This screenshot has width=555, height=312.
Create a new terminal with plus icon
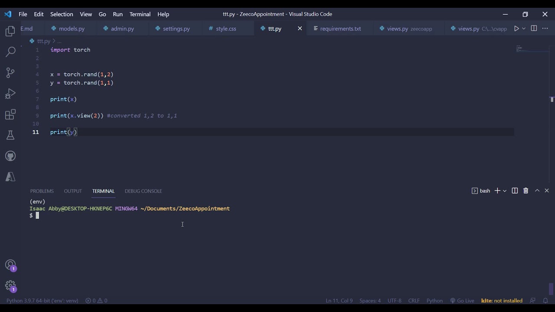click(x=497, y=191)
